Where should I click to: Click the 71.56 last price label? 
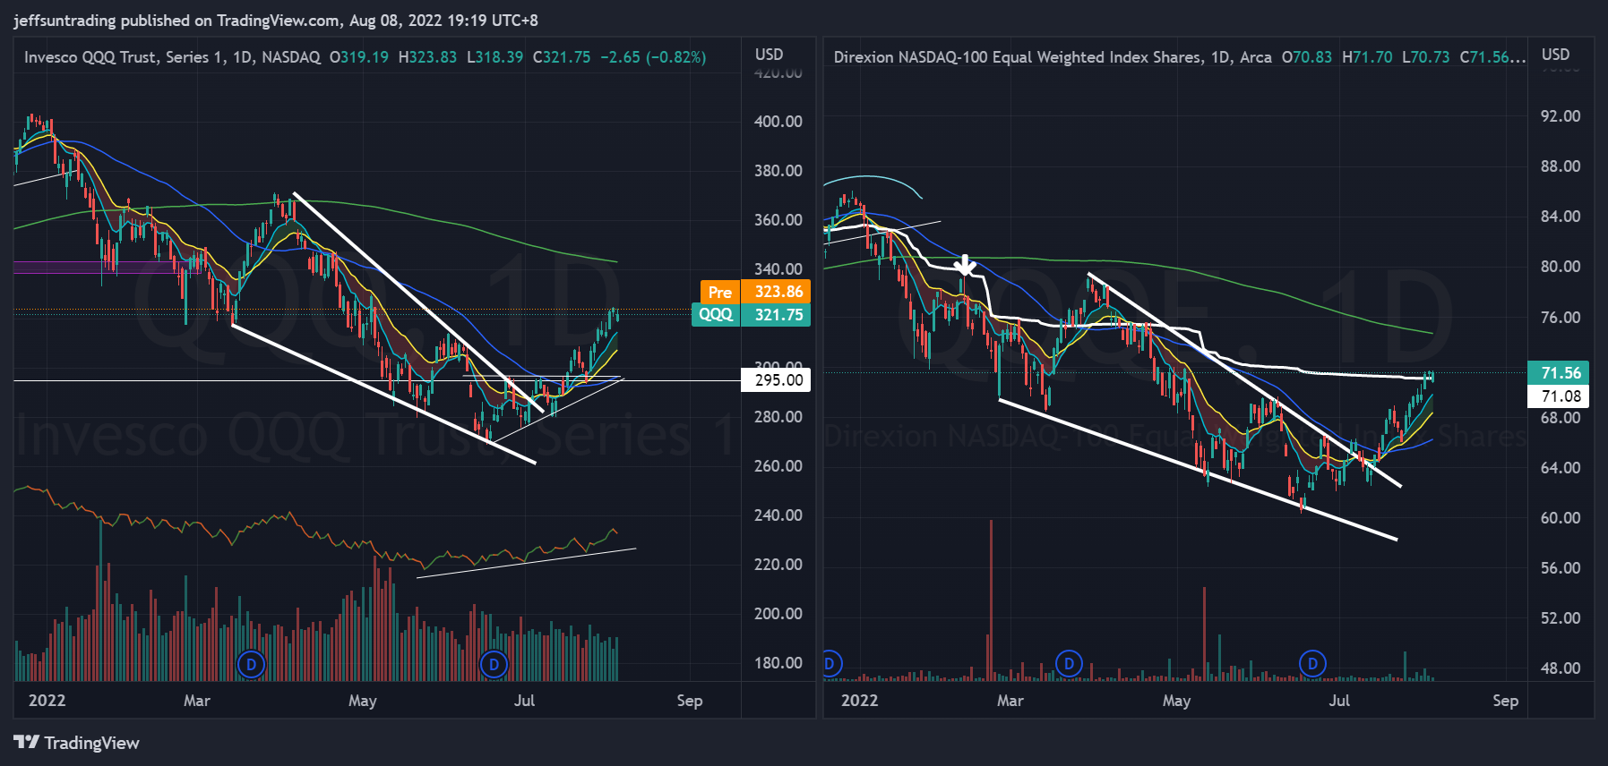(1558, 373)
